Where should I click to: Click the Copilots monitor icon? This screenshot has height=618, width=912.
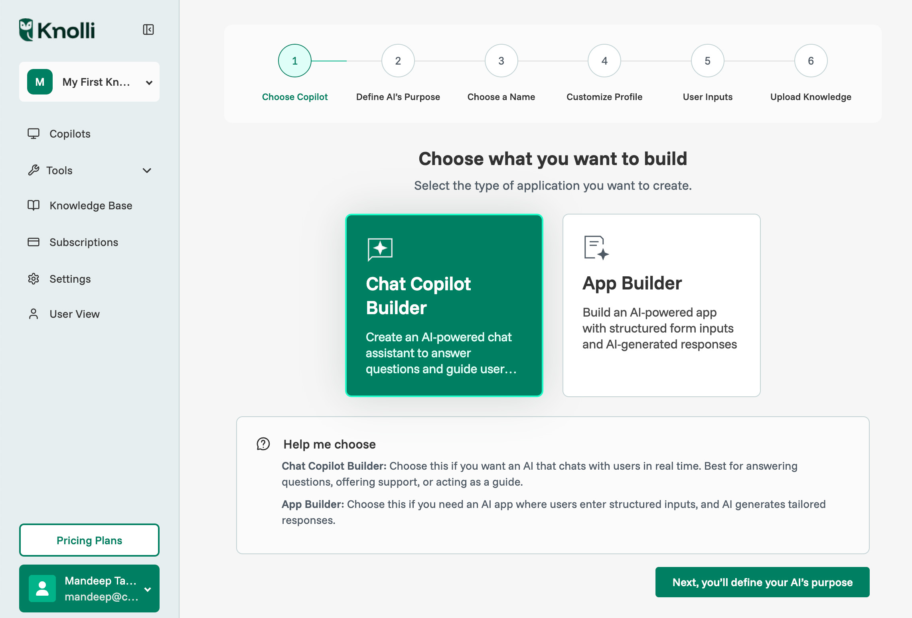pyautogui.click(x=34, y=134)
